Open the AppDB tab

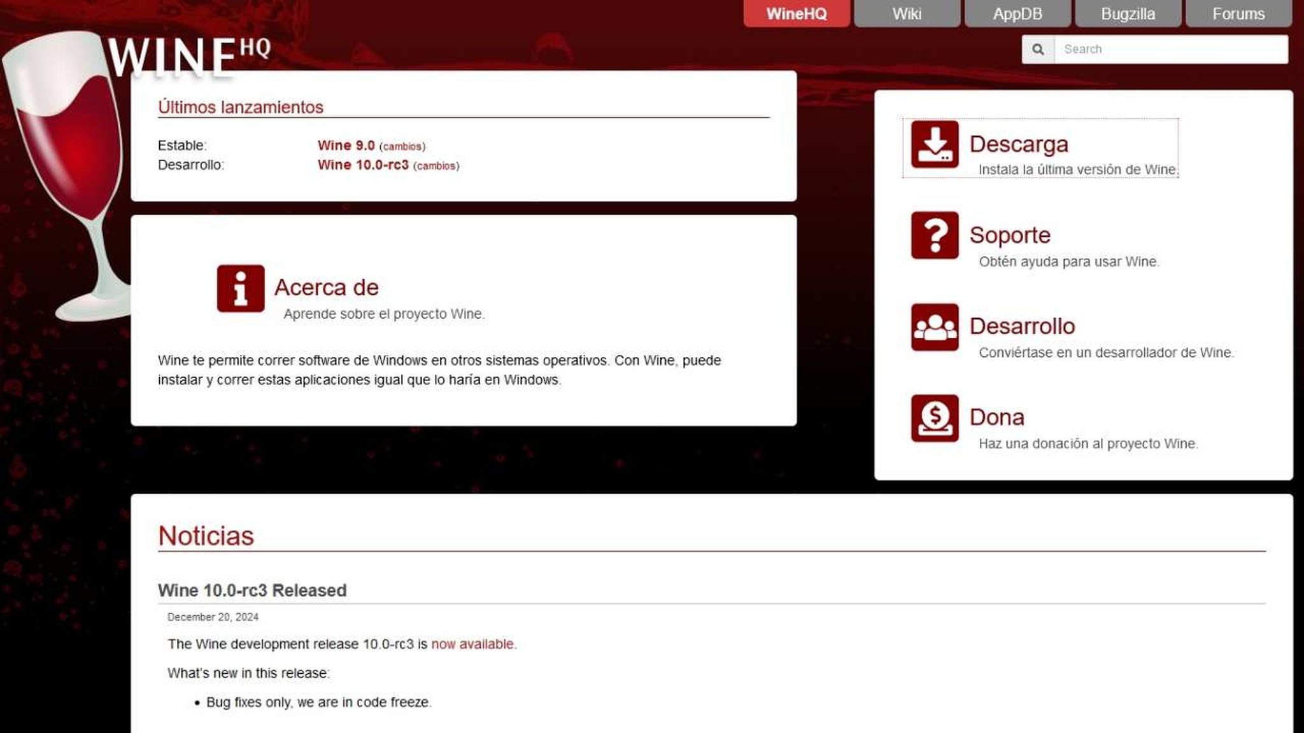[x=1019, y=13]
